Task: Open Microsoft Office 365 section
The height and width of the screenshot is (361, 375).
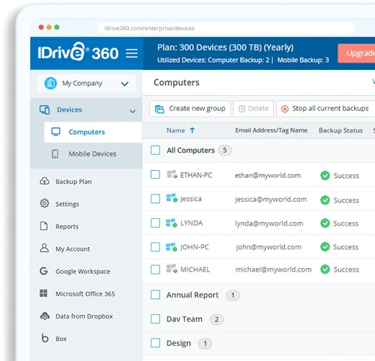Action: click(x=85, y=294)
